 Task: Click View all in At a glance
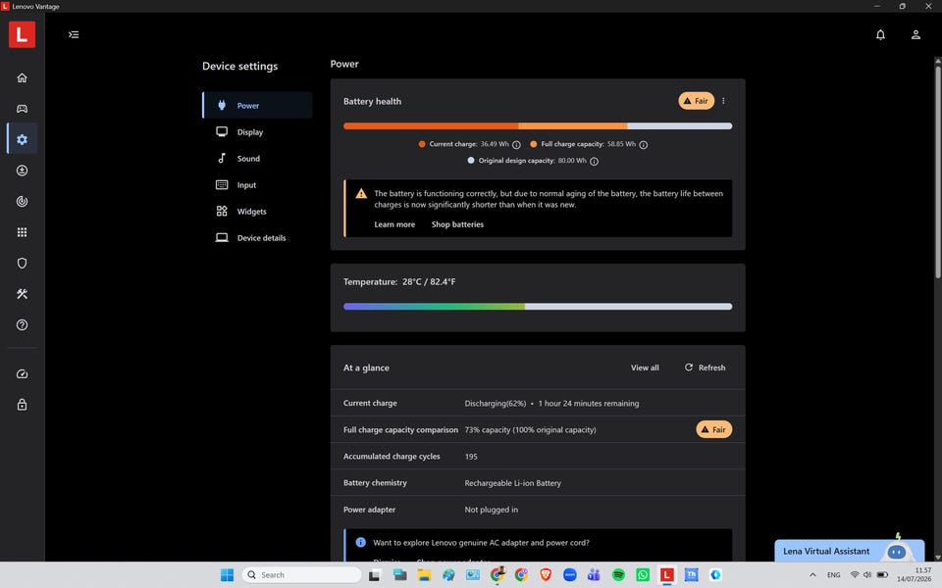(645, 367)
